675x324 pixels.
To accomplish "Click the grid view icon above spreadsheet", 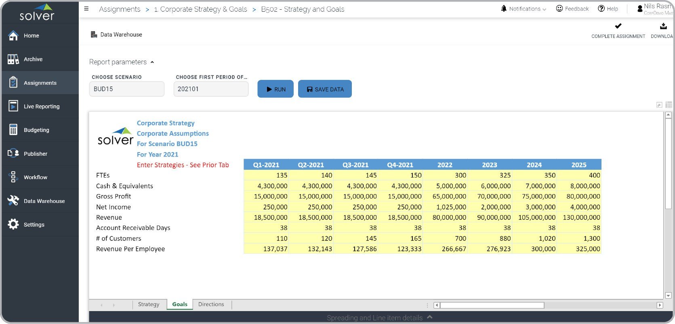I will (x=669, y=105).
